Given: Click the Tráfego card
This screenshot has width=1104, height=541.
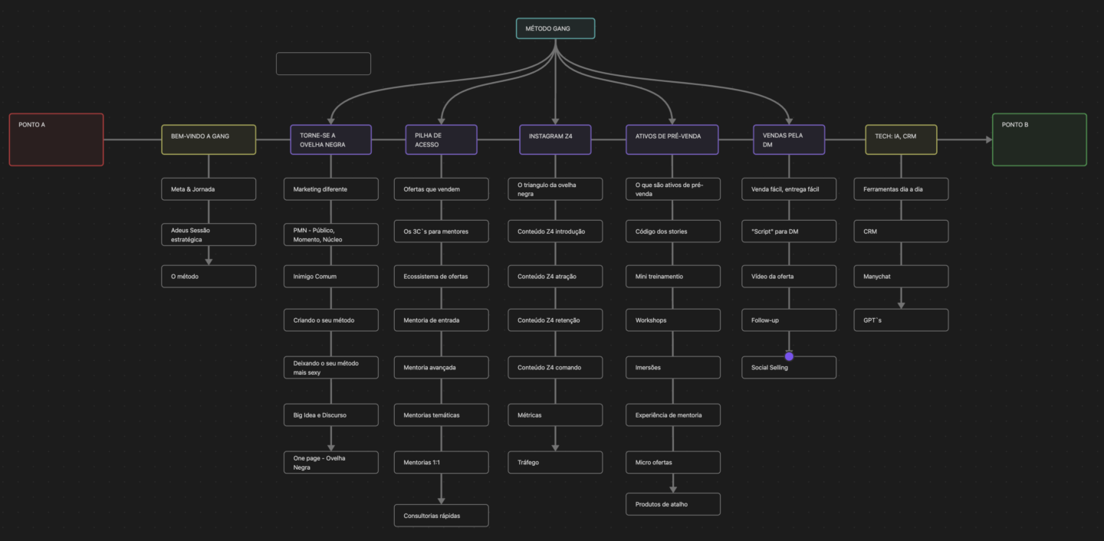Looking at the screenshot, I should point(555,462).
